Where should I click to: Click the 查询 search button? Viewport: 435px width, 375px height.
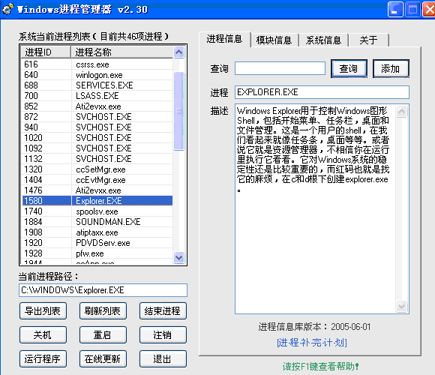coord(349,68)
